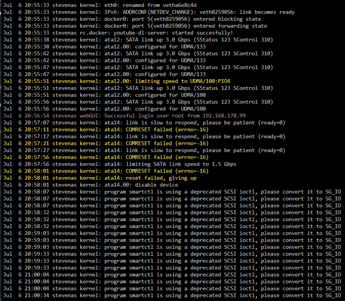Click the 20:55:42 'configured for UDMA/133' line
The width and height of the screenshot is (345, 301).
click(105, 60)
